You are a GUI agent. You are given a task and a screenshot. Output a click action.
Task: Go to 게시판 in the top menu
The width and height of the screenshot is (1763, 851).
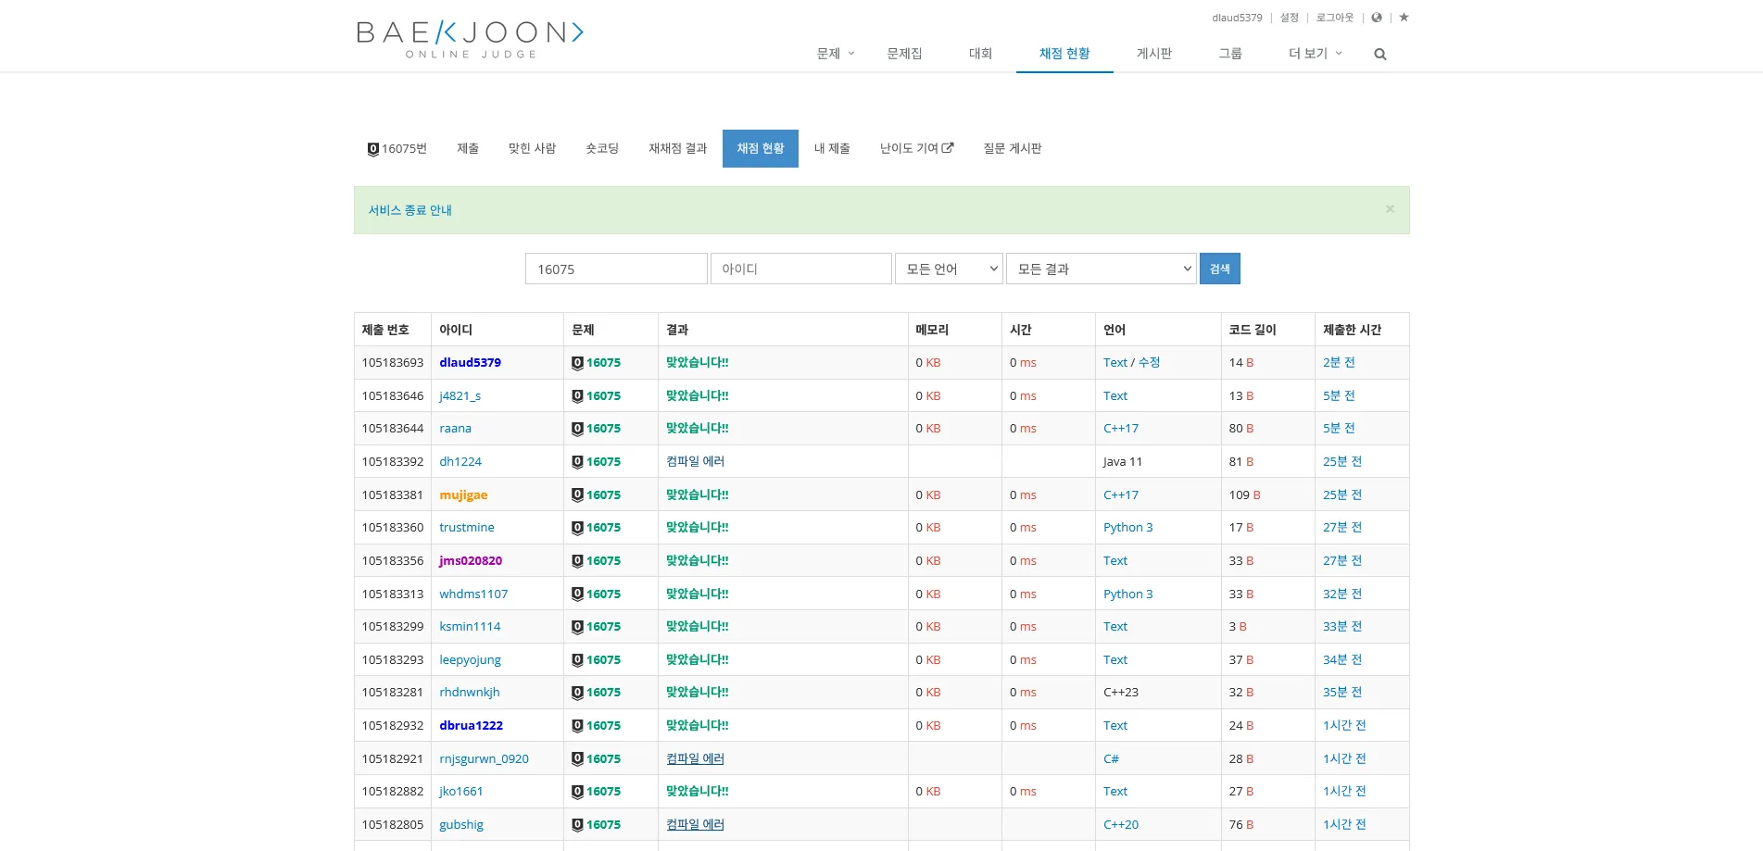[1153, 54]
